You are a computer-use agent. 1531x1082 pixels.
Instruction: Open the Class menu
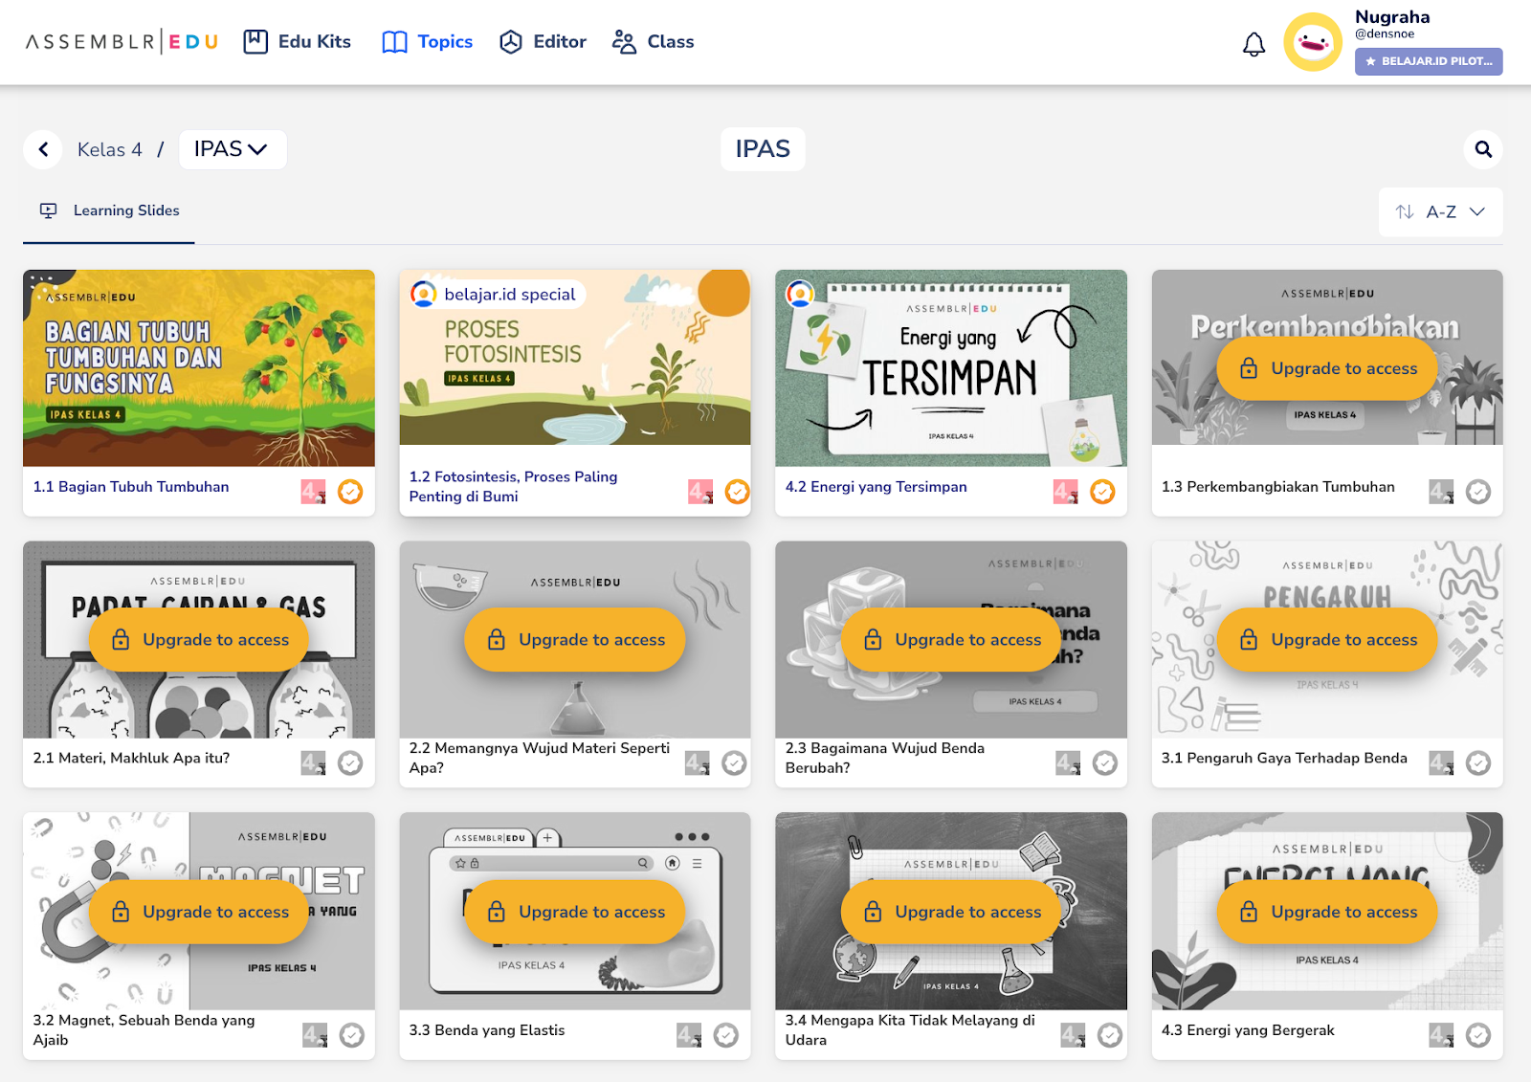coord(653,42)
